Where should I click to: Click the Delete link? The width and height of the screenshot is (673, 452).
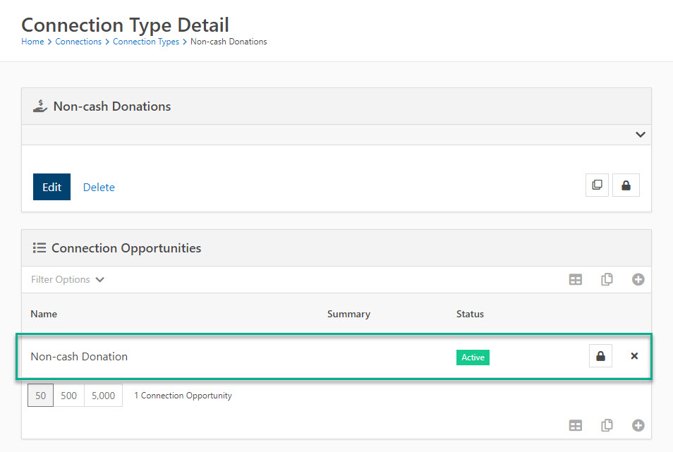pos(99,188)
